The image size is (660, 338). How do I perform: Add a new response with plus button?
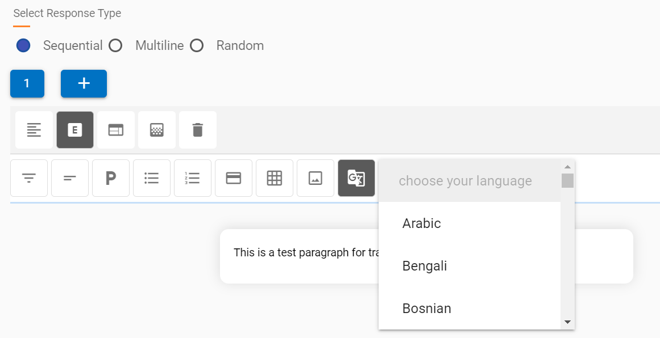click(x=84, y=83)
